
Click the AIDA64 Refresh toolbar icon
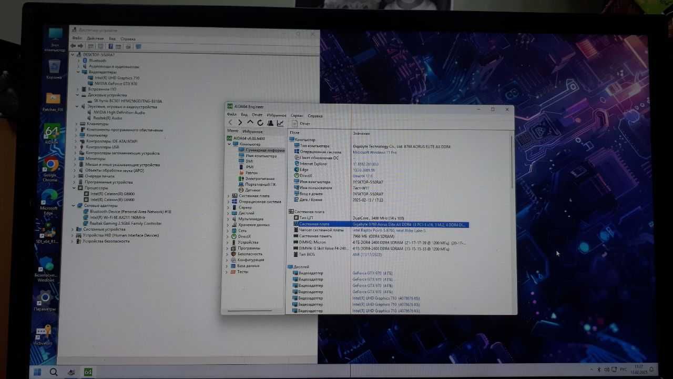260,123
